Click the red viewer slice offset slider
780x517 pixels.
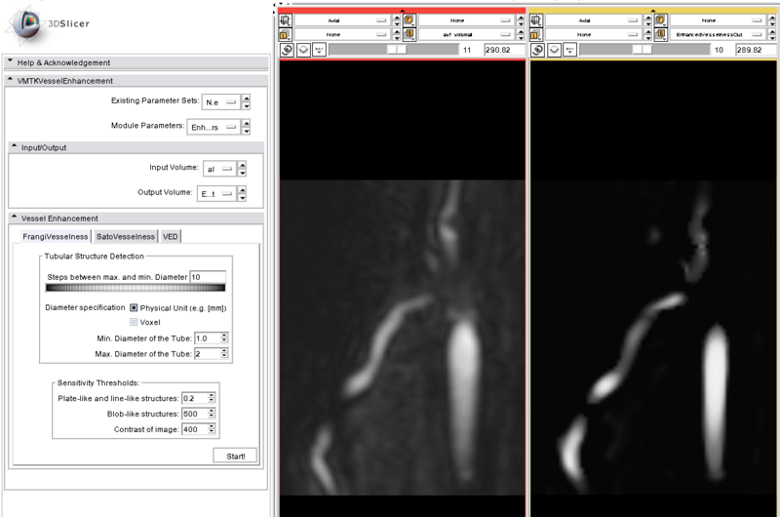tap(394, 49)
